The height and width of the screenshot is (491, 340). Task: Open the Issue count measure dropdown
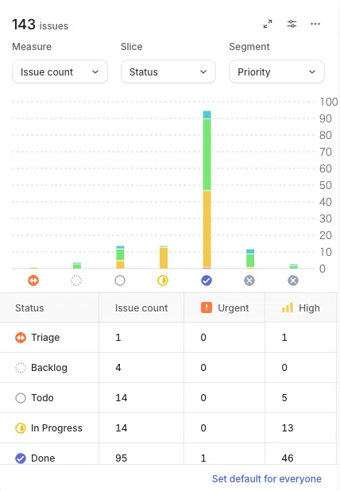60,72
